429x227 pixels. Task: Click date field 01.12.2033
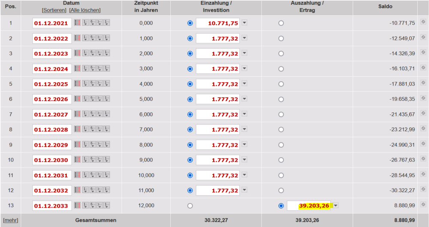[x=52, y=206]
